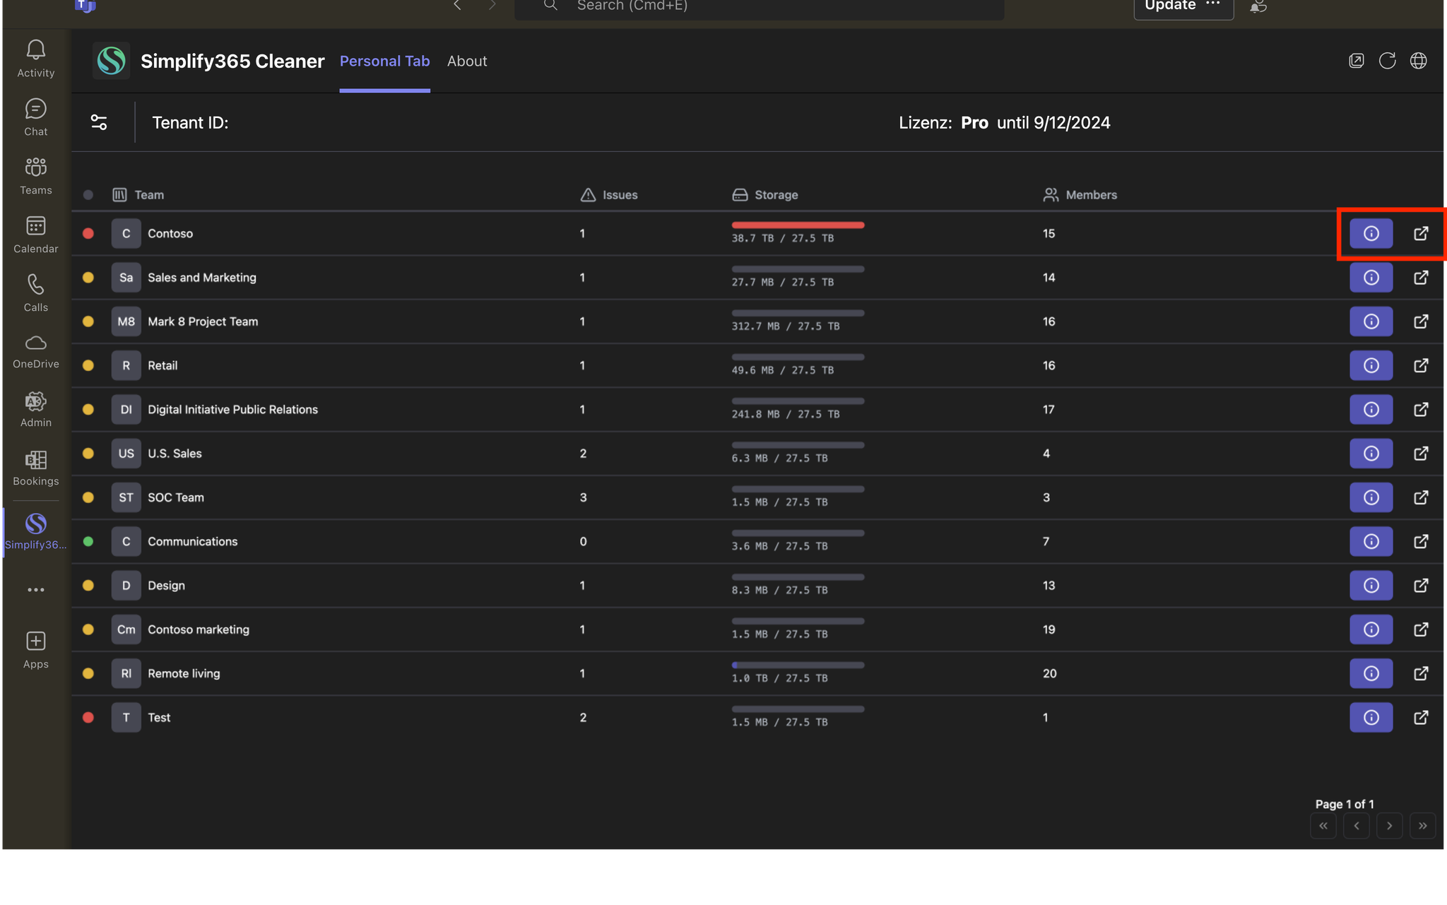Sort by the Storage column header
The height and width of the screenshot is (905, 1447).
765,195
